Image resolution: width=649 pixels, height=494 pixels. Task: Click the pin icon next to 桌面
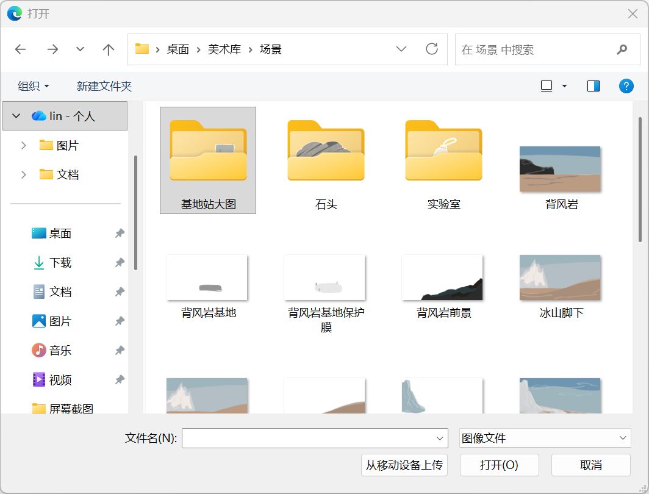pyautogui.click(x=120, y=234)
